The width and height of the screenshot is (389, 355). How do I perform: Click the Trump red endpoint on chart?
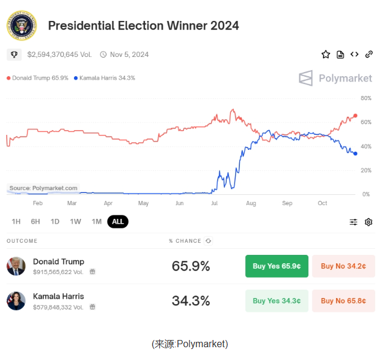[x=355, y=116]
